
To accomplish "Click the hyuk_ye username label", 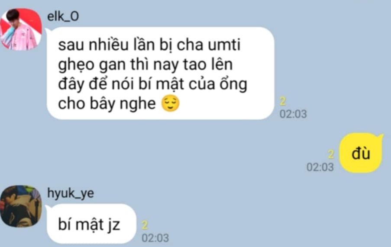I will coord(71,193).
